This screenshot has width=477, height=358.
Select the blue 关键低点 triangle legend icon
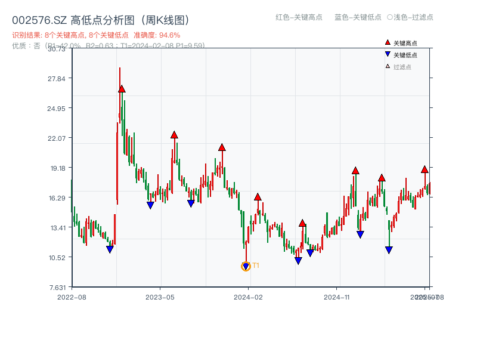[x=388, y=54]
